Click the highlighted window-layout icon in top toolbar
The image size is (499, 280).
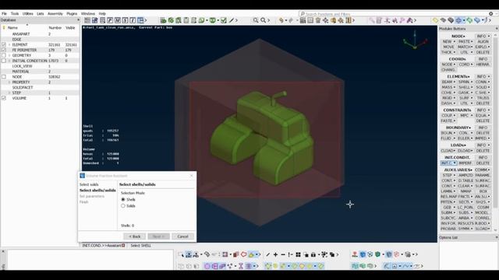140,20
